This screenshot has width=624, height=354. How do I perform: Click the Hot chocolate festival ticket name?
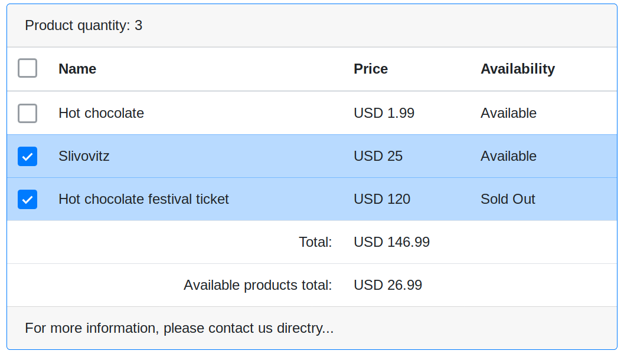tap(143, 199)
